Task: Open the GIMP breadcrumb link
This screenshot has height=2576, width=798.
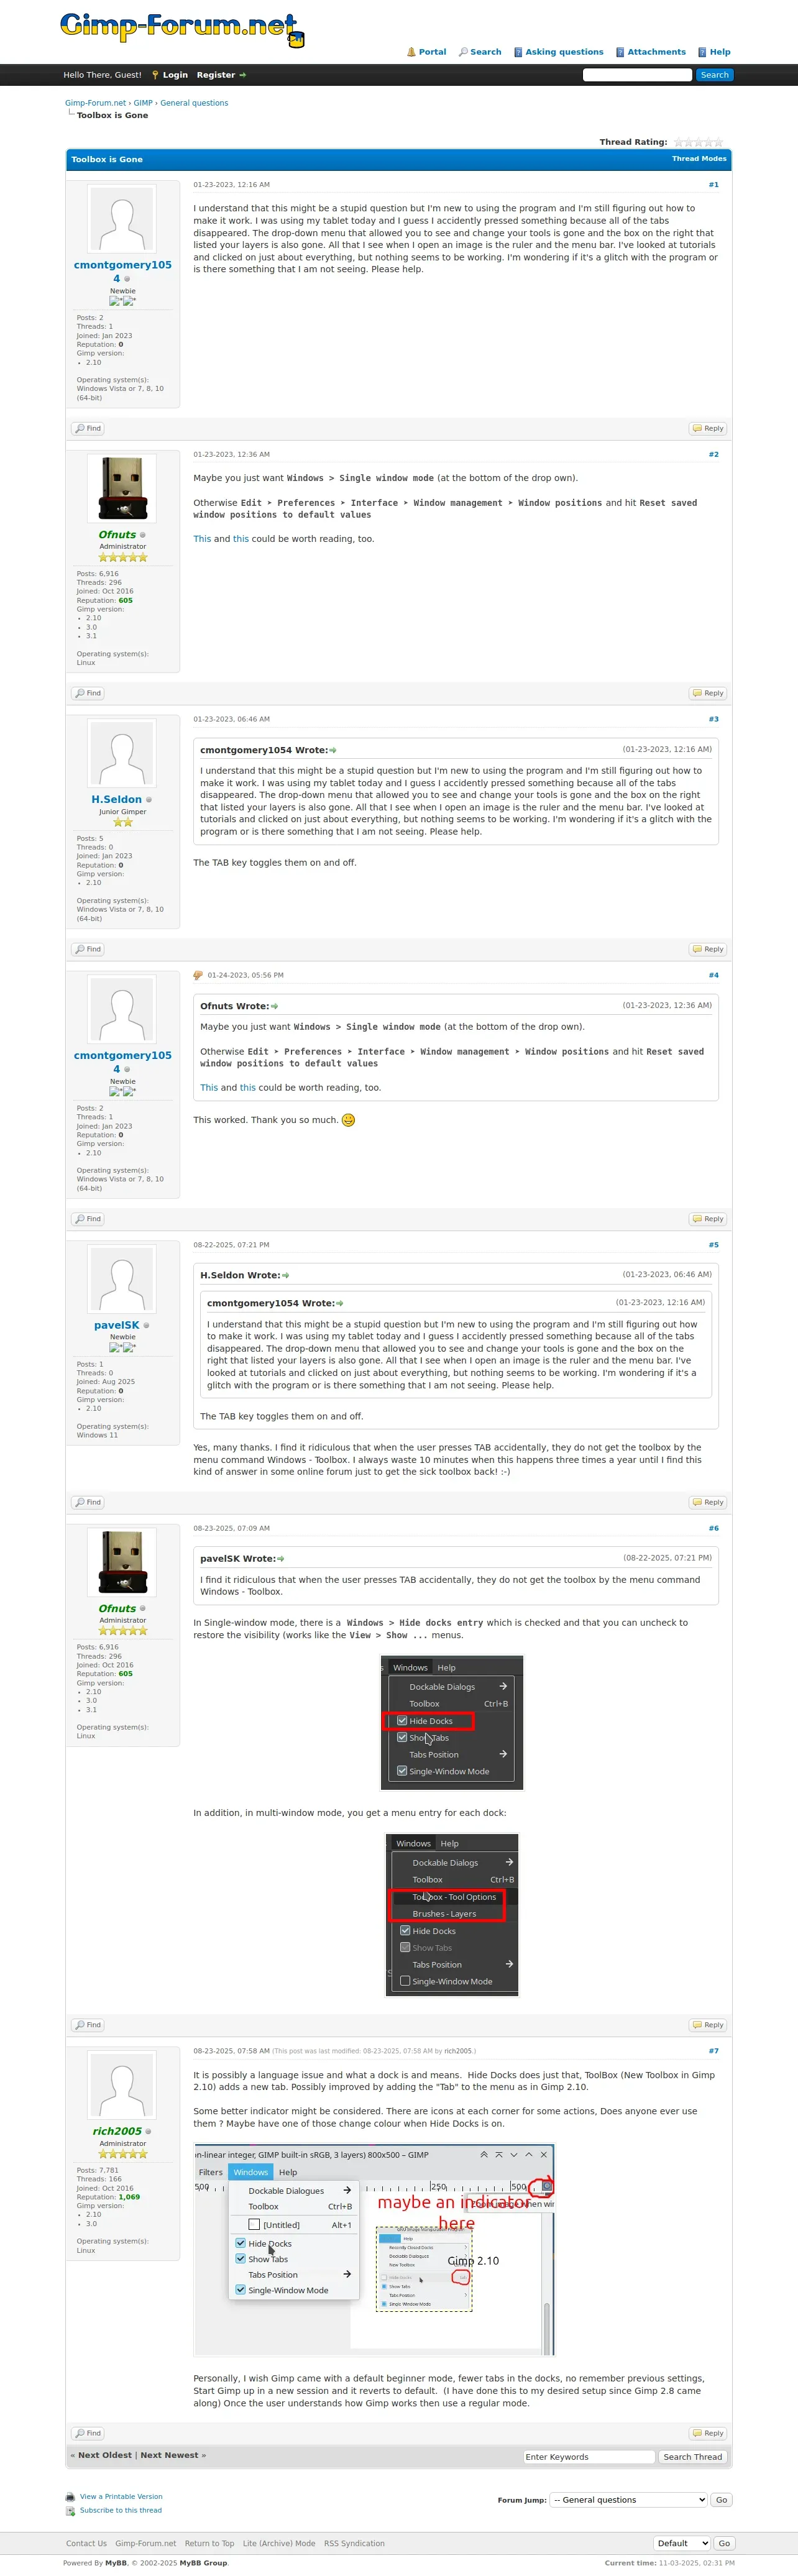Action: [x=143, y=103]
